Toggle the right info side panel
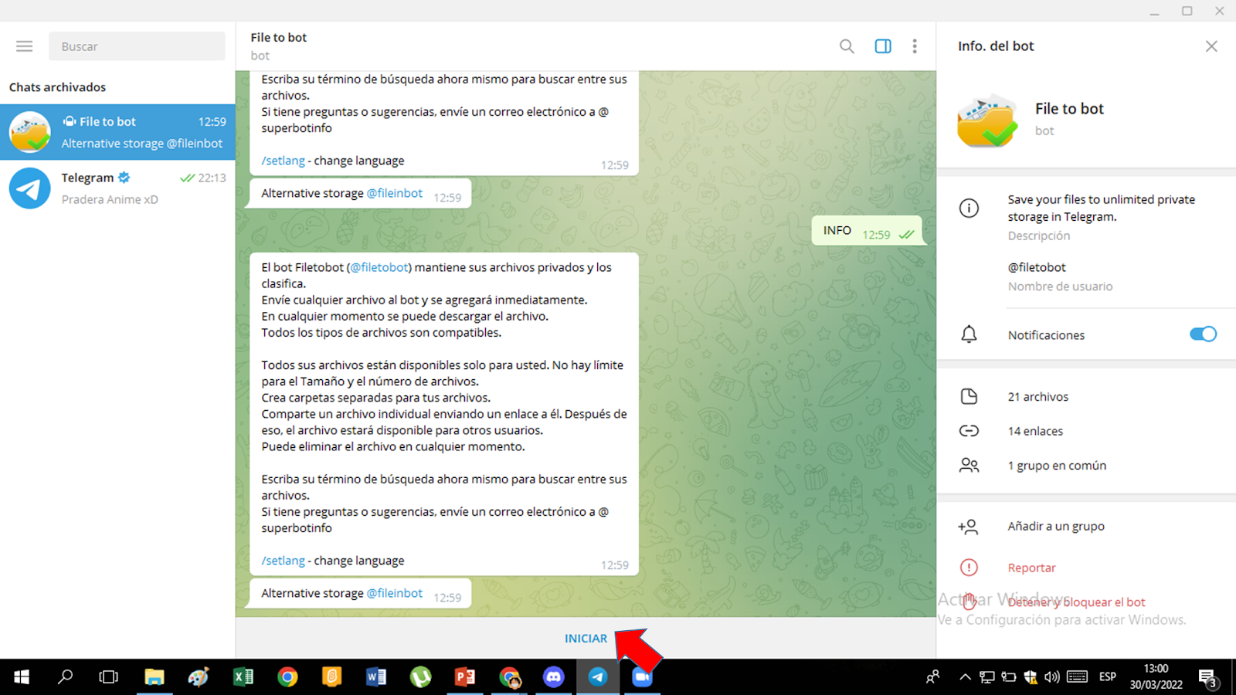Image resolution: width=1236 pixels, height=695 pixels. pyautogui.click(x=883, y=46)
